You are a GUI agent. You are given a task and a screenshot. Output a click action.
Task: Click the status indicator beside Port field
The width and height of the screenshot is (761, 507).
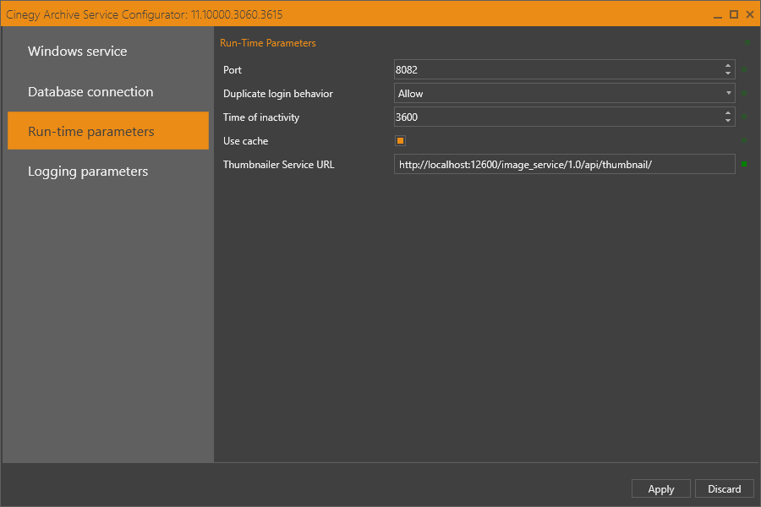[744, 69]
